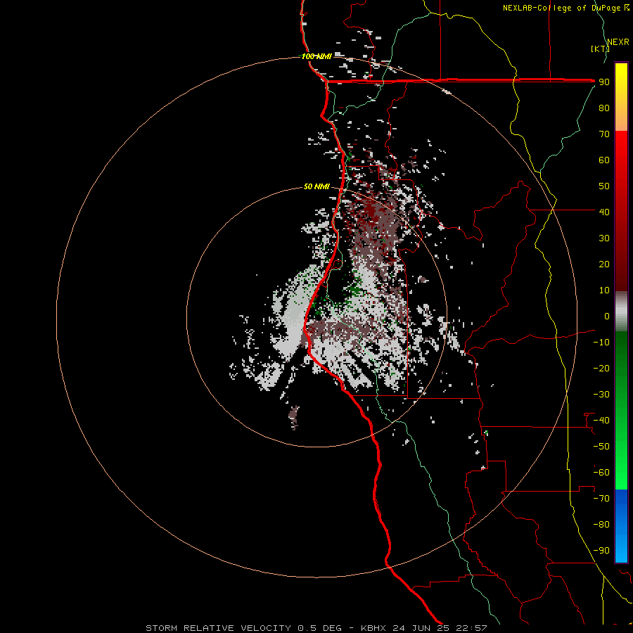This screenshot has height=633, width=633.
Task: Click the 50 value on velocity scale
Action: 604,186
